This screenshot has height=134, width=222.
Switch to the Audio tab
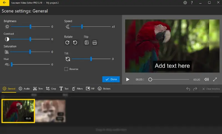coord(24,89)
